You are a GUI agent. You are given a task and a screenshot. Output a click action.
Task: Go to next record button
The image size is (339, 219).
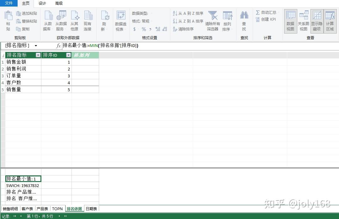[59, 216]
